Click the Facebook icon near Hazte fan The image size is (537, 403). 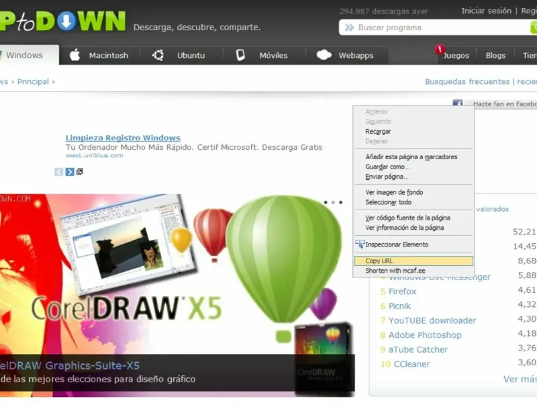[458, 103]
